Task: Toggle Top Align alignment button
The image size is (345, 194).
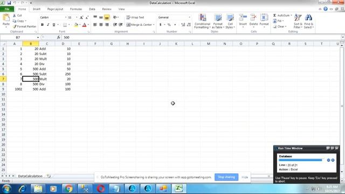Action: tap(95, 17)
